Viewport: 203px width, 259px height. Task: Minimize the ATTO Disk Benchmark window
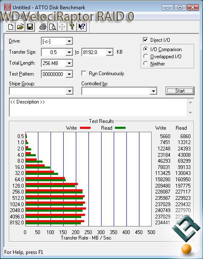click(x=168, y=8)
